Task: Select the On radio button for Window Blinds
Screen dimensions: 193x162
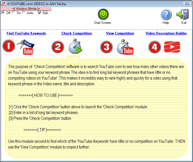Action: pos(13,13)
